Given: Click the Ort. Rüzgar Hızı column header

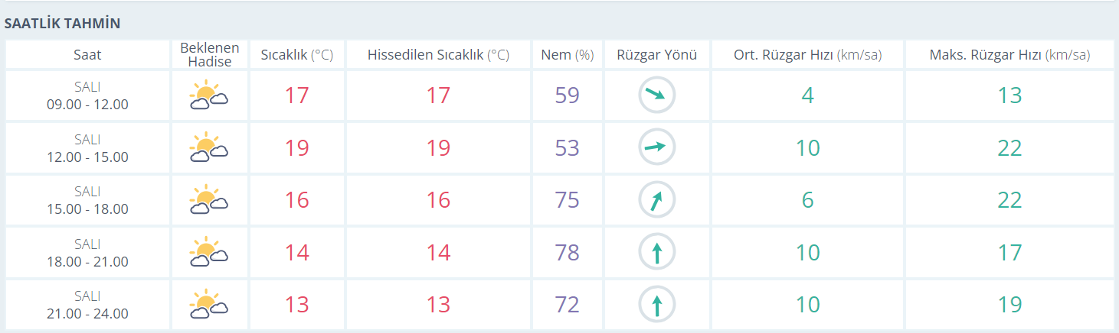Looking at the screenshot, I should [x=807, y=55].
